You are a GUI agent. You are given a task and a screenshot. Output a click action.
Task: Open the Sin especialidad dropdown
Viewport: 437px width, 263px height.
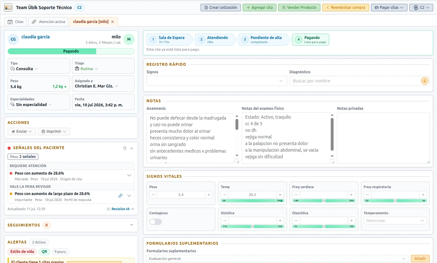click(x=31, y=104)
